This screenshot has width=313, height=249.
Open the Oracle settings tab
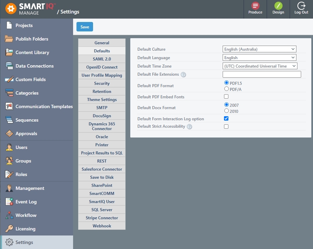tap(102, 137)
